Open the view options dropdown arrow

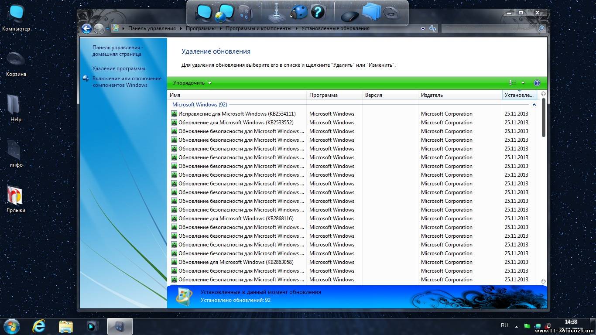pyautogui.click(x=523, y=83)
